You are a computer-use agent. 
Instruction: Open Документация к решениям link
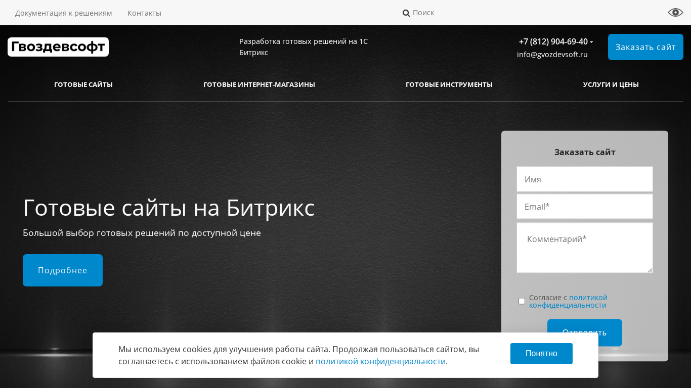tap(64, 13)
